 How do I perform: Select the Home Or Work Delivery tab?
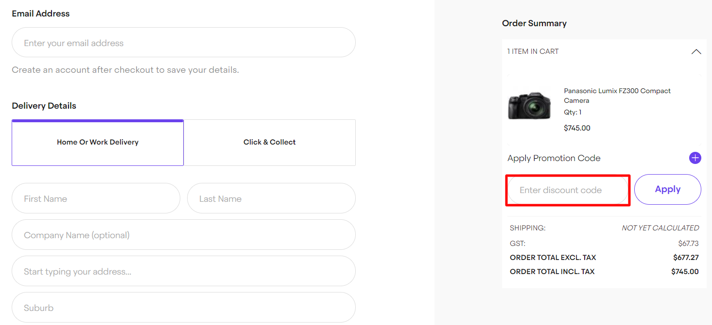point(98,143)
